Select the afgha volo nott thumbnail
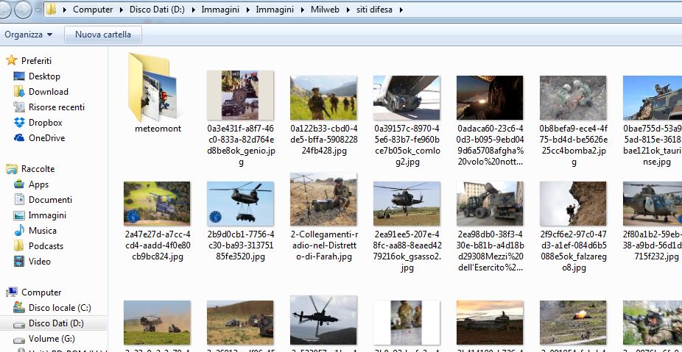 click(x=490, y=98)
